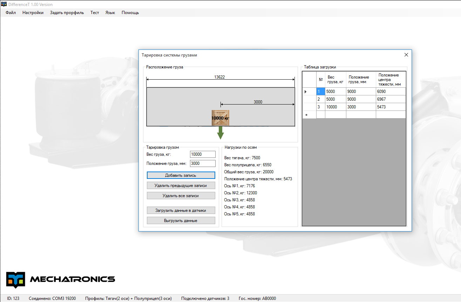The width and height of the screenshot is (461, 302).
Task: Click the wooden crate cargo icon
Action: 220,118
